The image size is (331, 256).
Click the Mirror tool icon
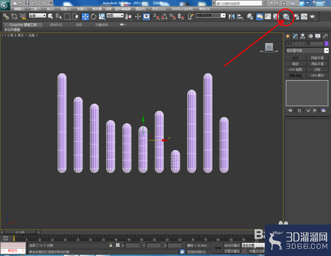pyautogui.click(x=232, y=17)
